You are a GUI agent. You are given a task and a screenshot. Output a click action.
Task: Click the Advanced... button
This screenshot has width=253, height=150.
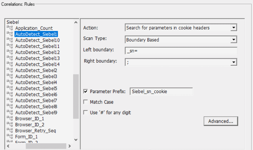coord(221,121)
